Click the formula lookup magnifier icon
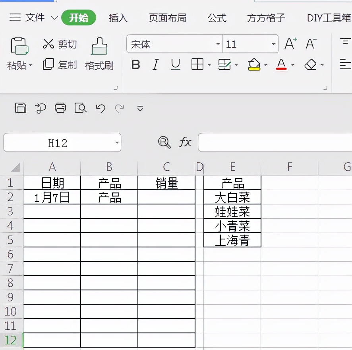Screen dimensions: 352x350 pos(164,142)
